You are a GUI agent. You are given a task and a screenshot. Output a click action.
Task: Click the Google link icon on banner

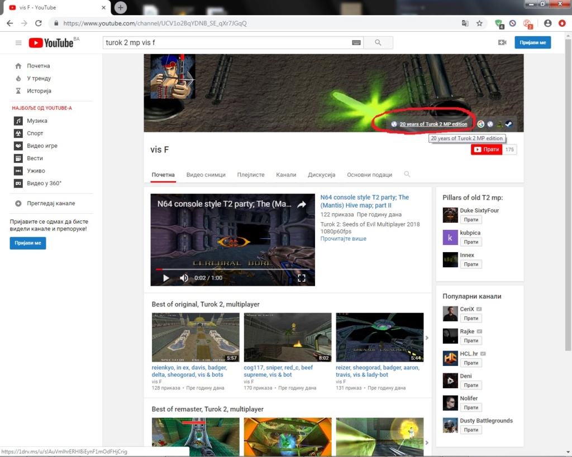coord(481,124)
